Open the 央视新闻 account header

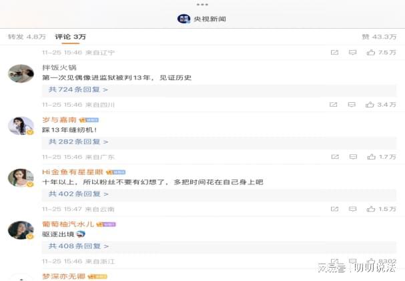pos(201,19)
